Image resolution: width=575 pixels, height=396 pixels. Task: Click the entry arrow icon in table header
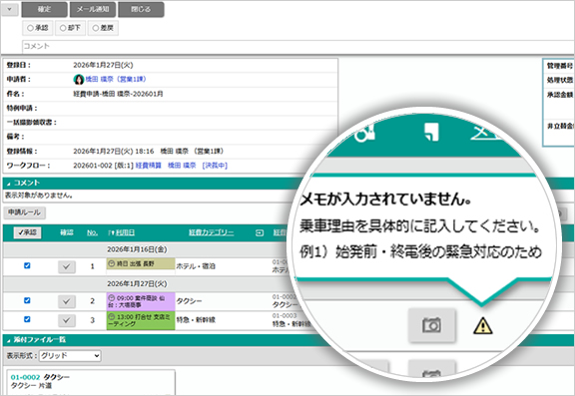pos(260,233)
